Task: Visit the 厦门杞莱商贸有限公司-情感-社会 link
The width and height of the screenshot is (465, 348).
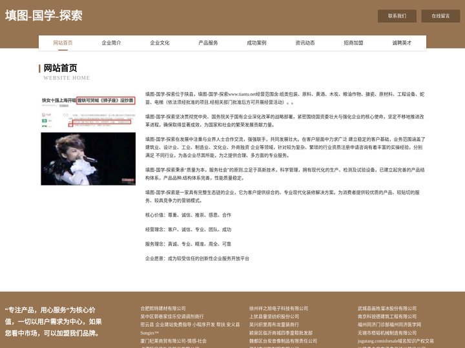Action: point(174,341)
